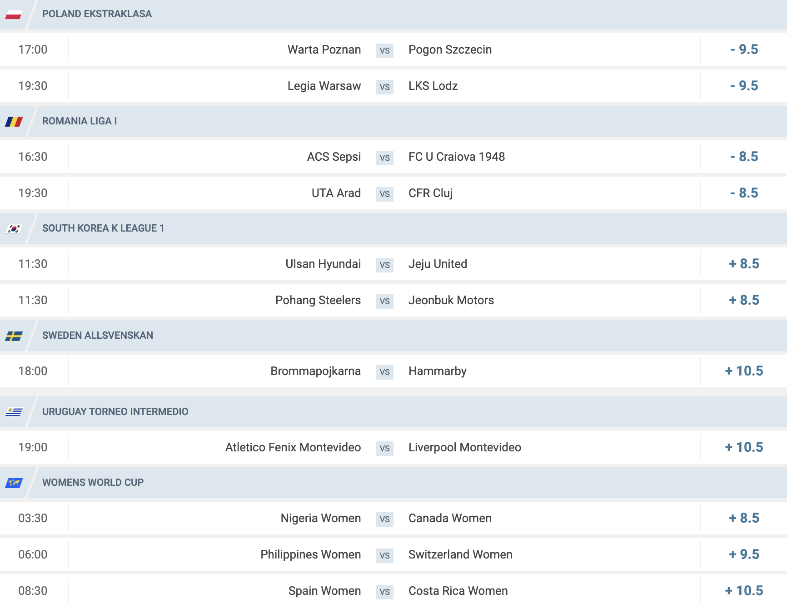Screen dimensions: 787x603
Task: Open the Costa Rica Women team link
Action: coord(458,591)
